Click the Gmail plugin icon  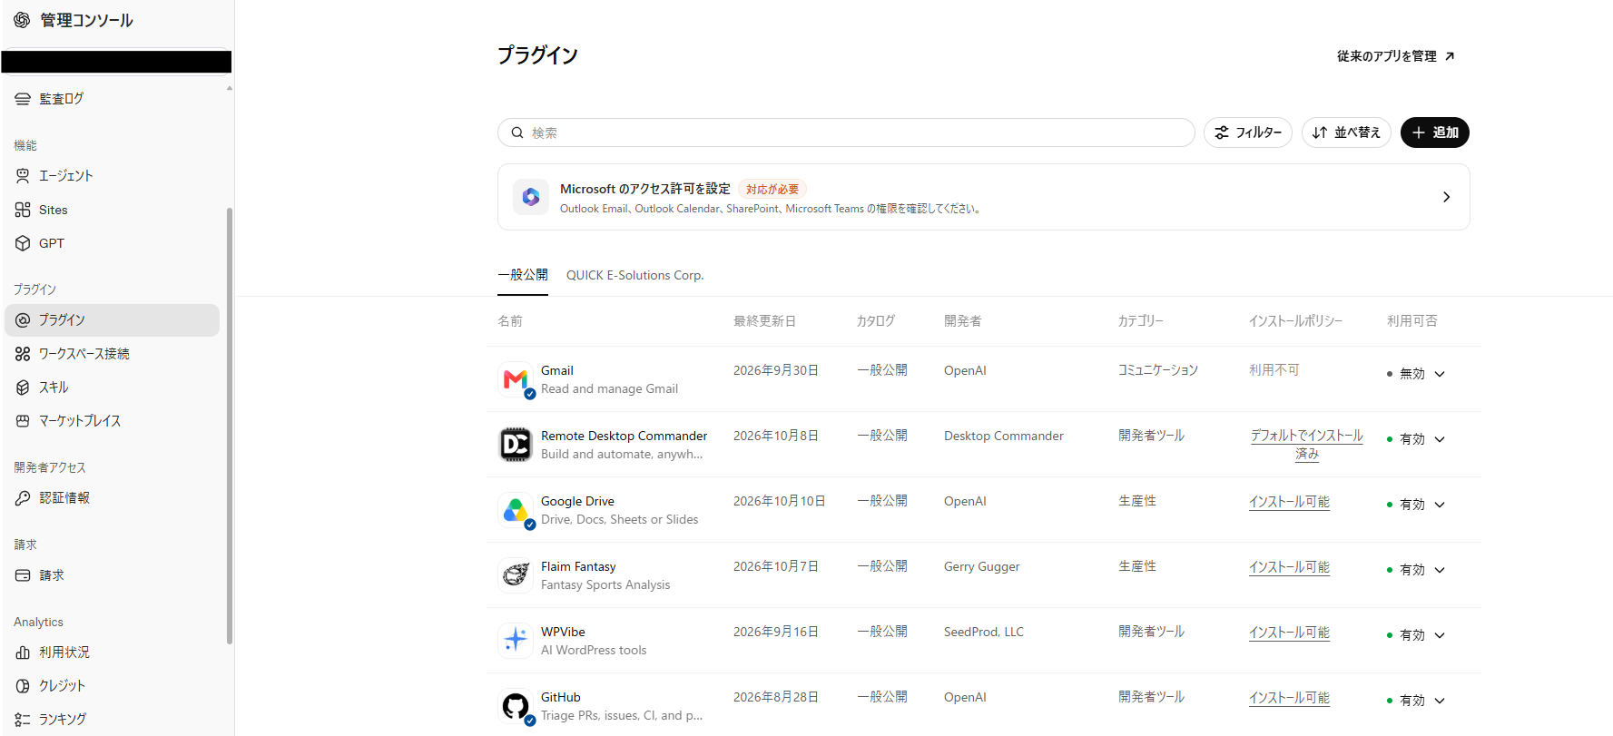pos(516,379)
